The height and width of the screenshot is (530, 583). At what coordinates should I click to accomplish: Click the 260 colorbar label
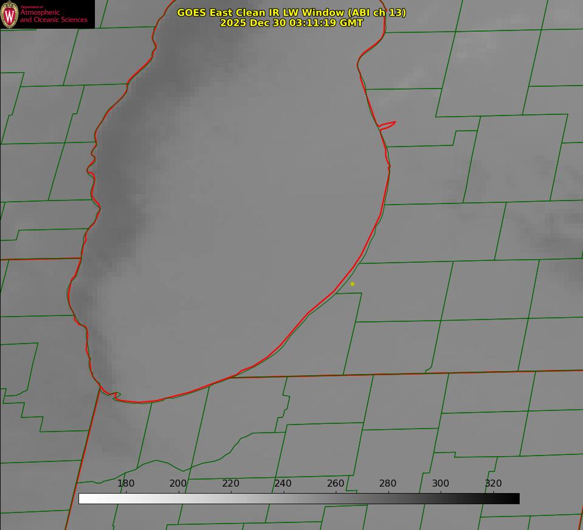click(335, 483)
